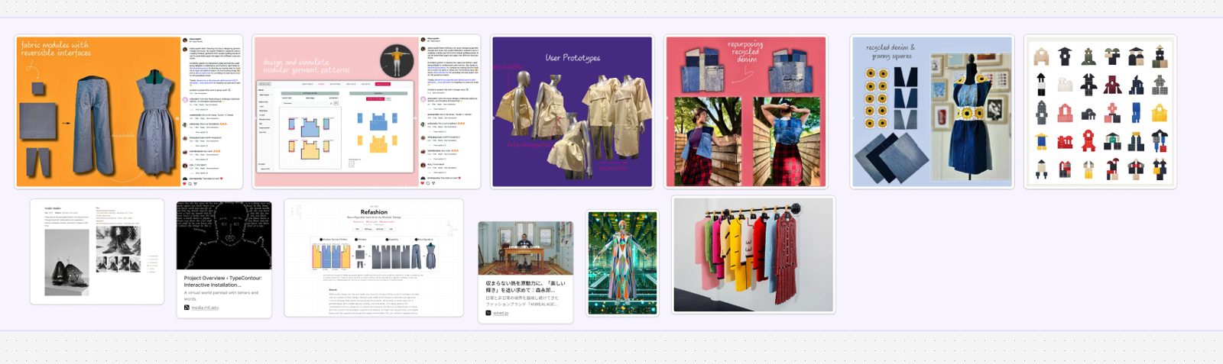
Task: Click the heart icon on orange Instagram card
Action: point(185,183)
